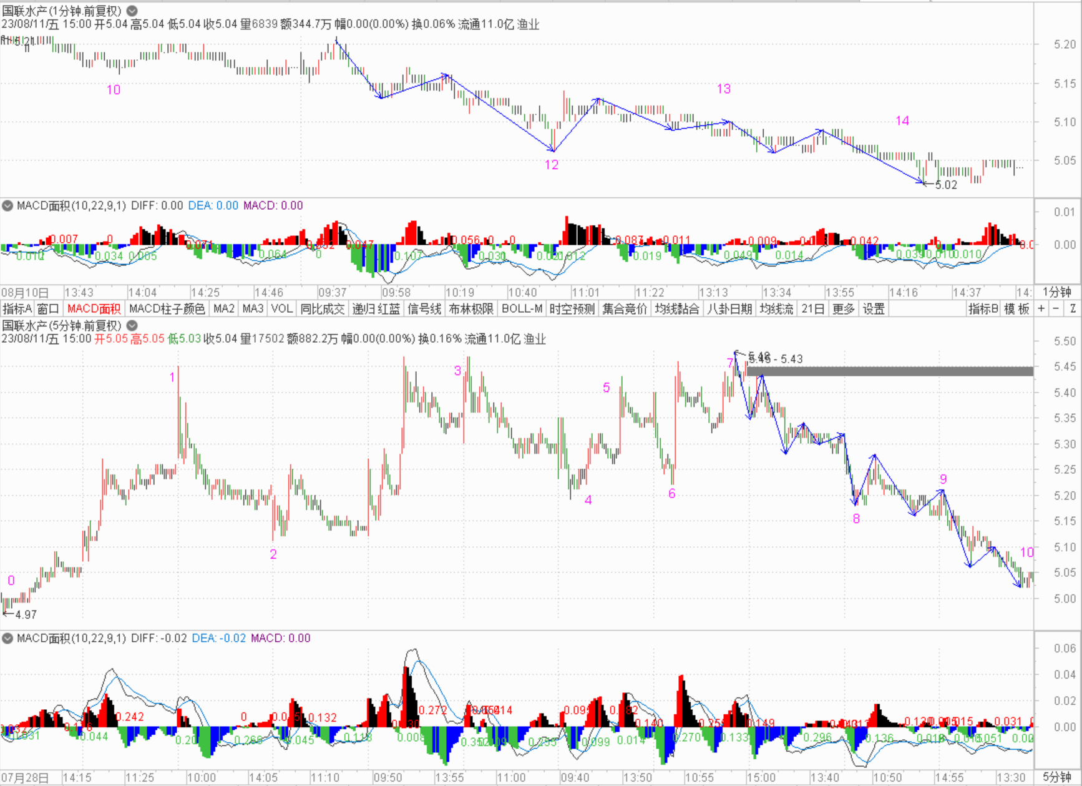Image resolution: width=1082 pixels, height=786 pixels.
Task: Open dropdown beside 国联水产 5分钟 title
Action: (132, 325)
